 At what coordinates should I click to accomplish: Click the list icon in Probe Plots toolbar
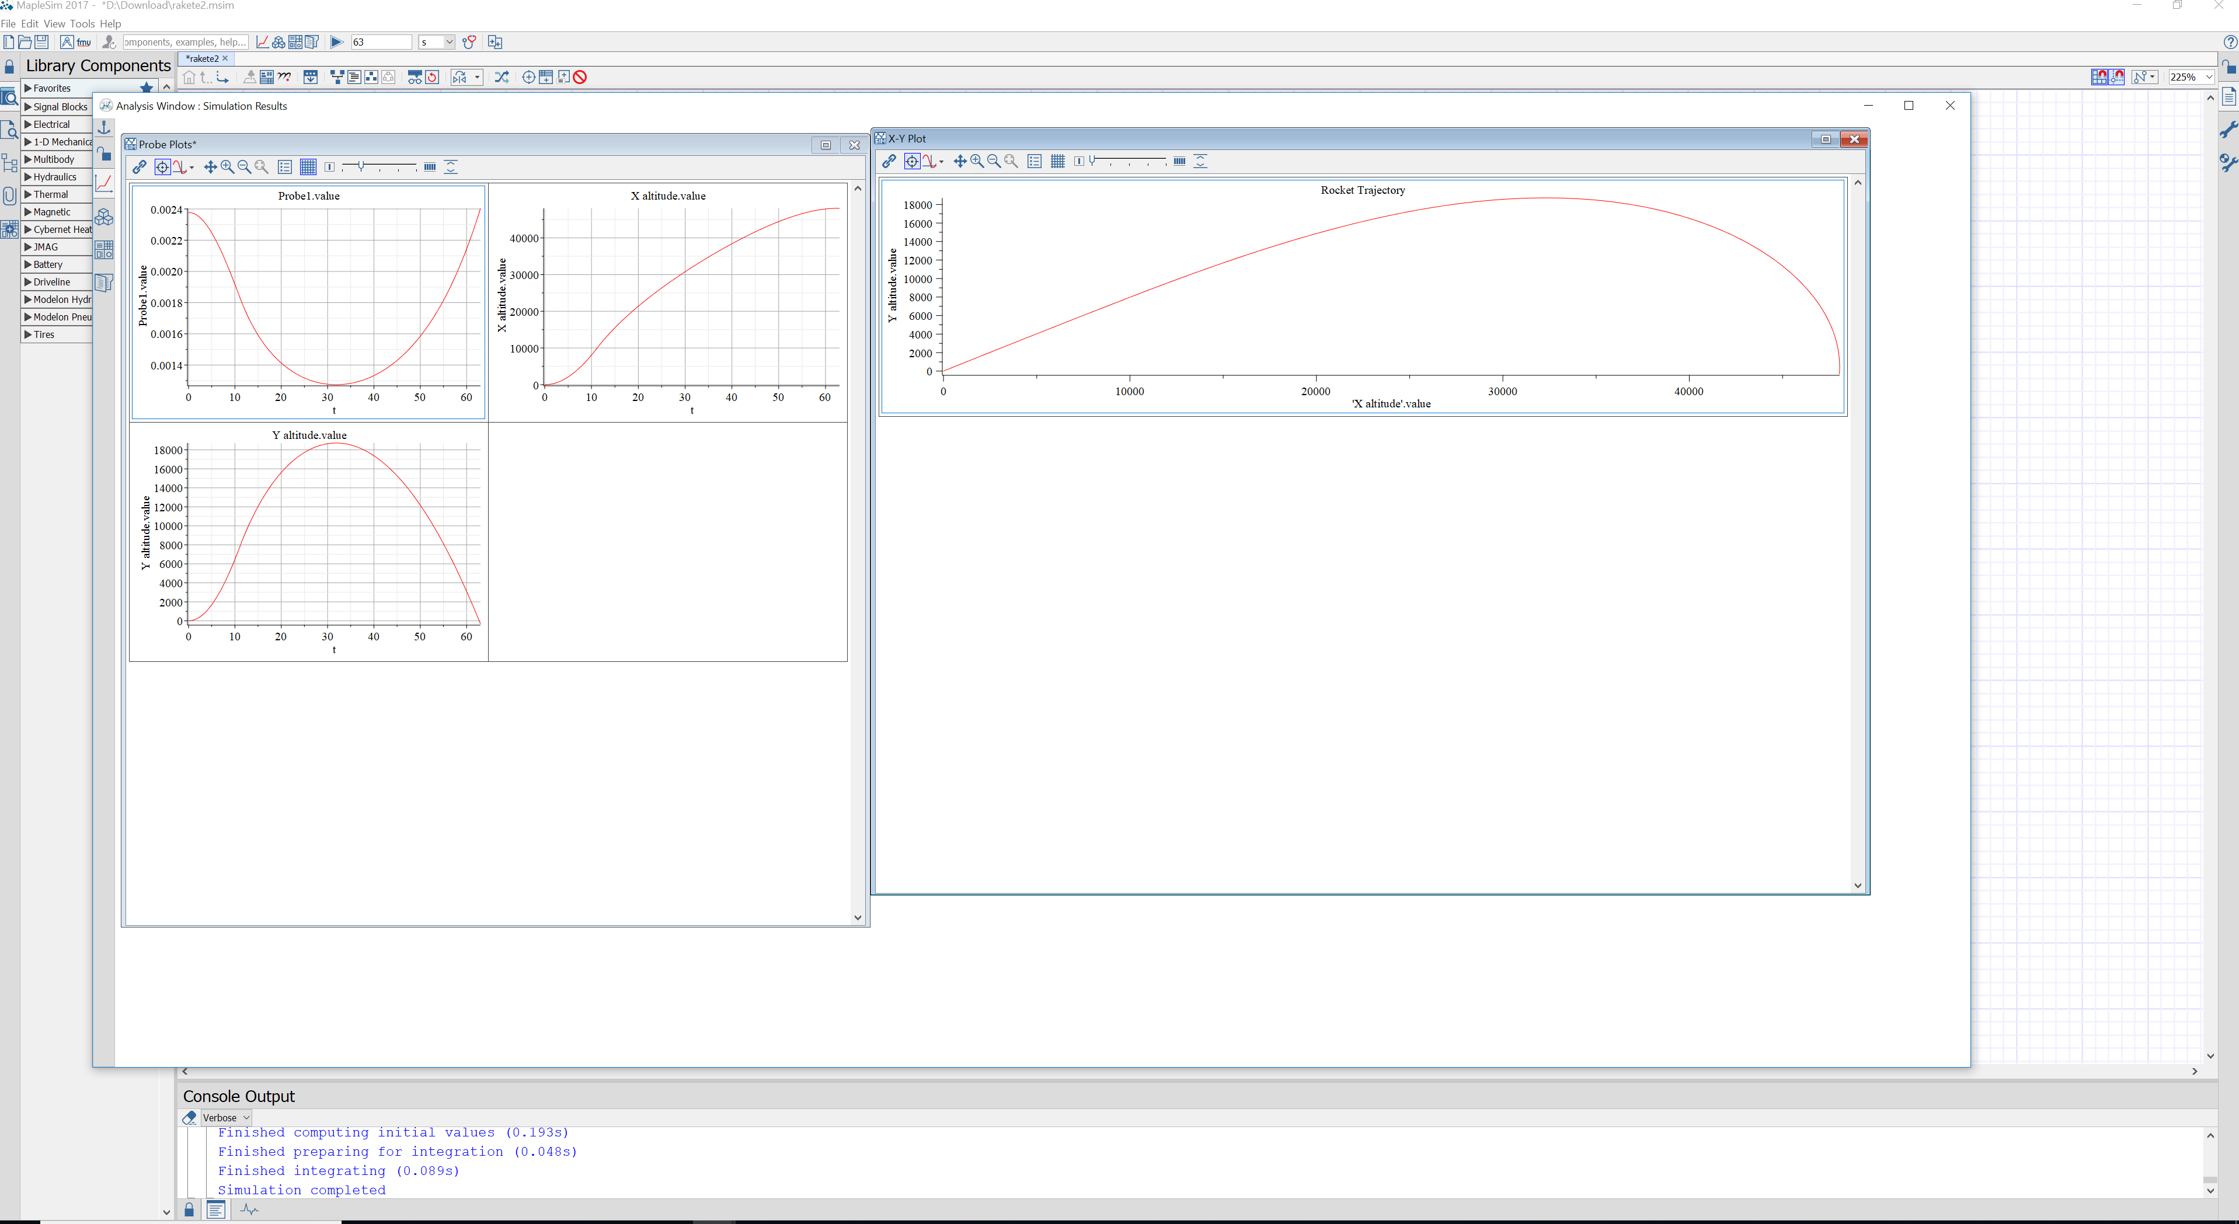click(285, 167)
